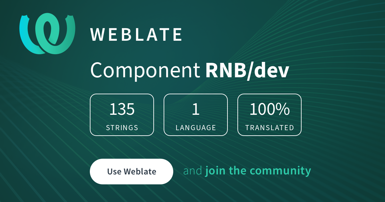
Task: Open the 1 Language statistic box
Action: coord(196,115)
